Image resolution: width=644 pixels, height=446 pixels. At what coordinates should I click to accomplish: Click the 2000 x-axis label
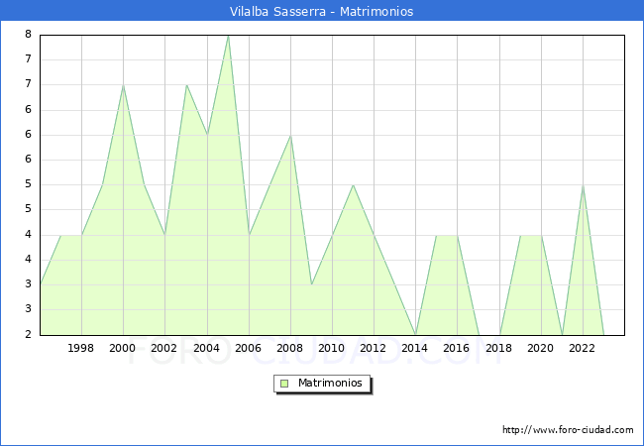click(123, 348)
